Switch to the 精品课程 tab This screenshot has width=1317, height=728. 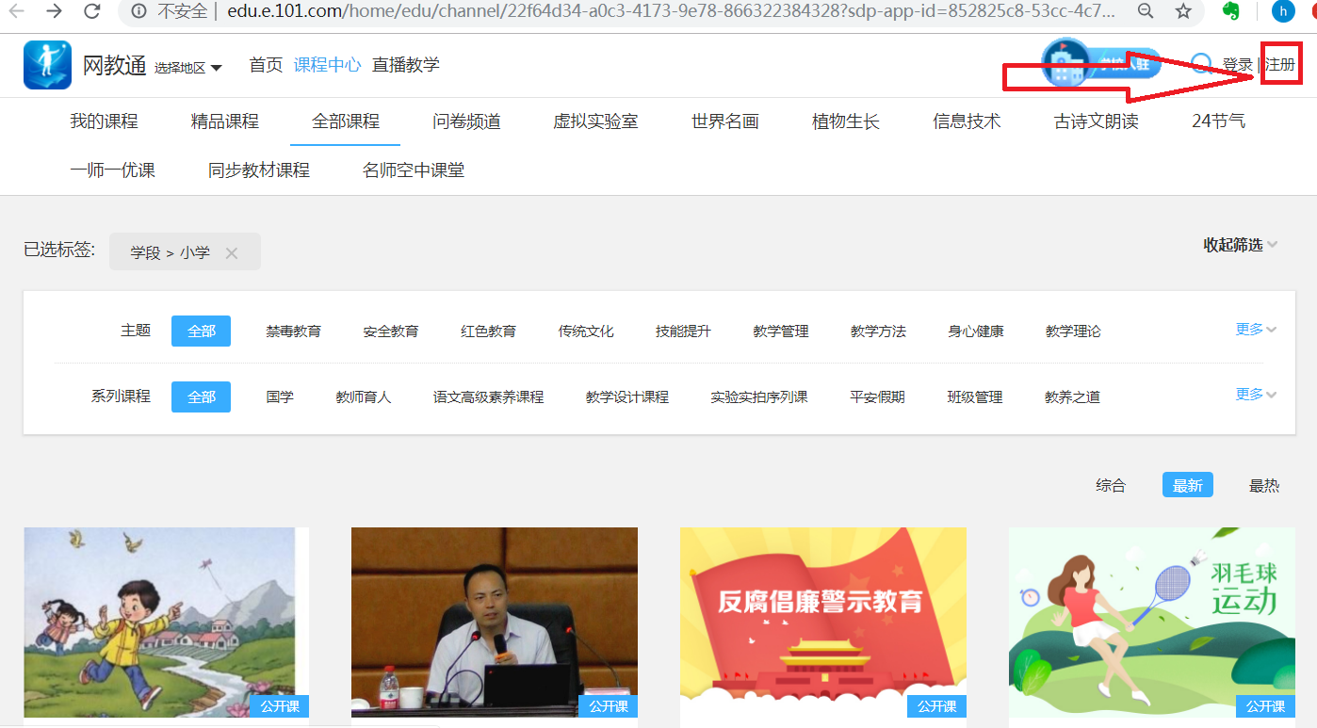[x=224, y=121]
